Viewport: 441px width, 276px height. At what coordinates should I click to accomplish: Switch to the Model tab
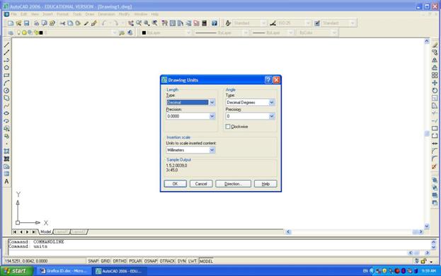tap(45, 232)
